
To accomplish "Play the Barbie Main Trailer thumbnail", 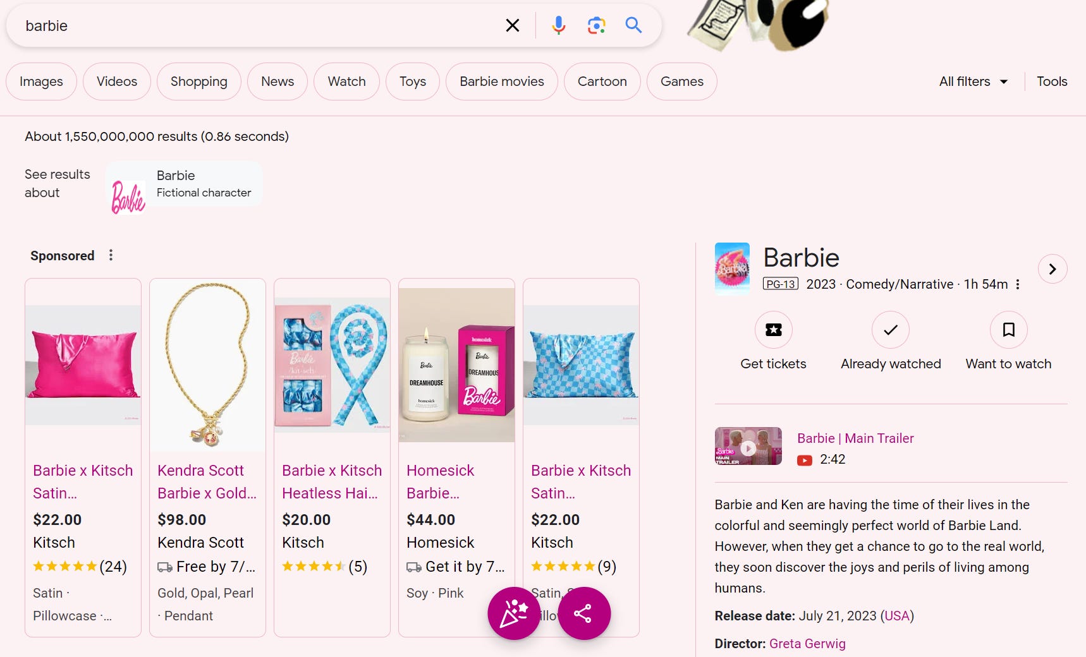I will 748,446.
